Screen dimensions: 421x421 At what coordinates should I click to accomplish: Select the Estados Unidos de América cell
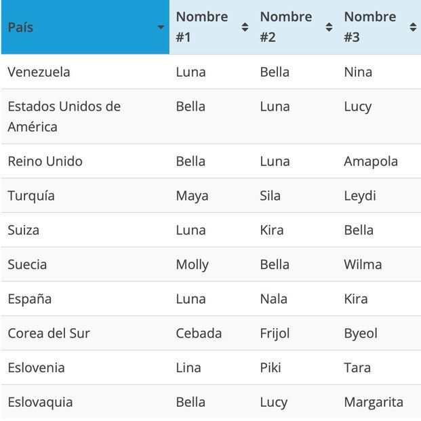click(x=64, y=117)
